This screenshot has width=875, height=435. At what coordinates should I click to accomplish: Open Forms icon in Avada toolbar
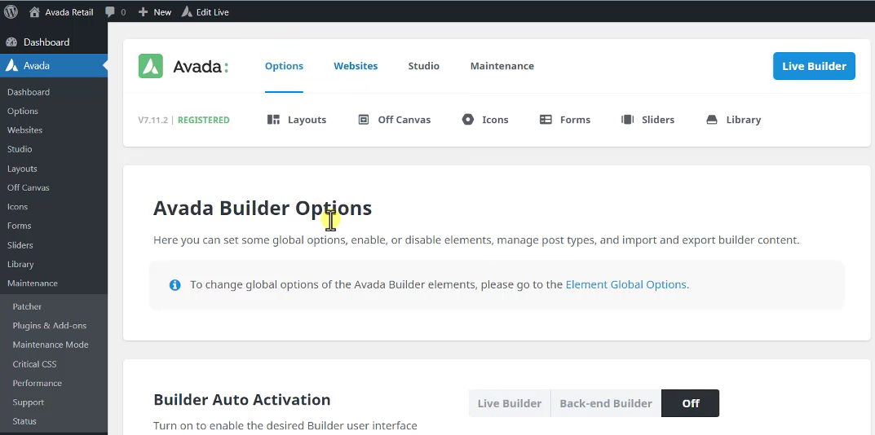[546, 120]
